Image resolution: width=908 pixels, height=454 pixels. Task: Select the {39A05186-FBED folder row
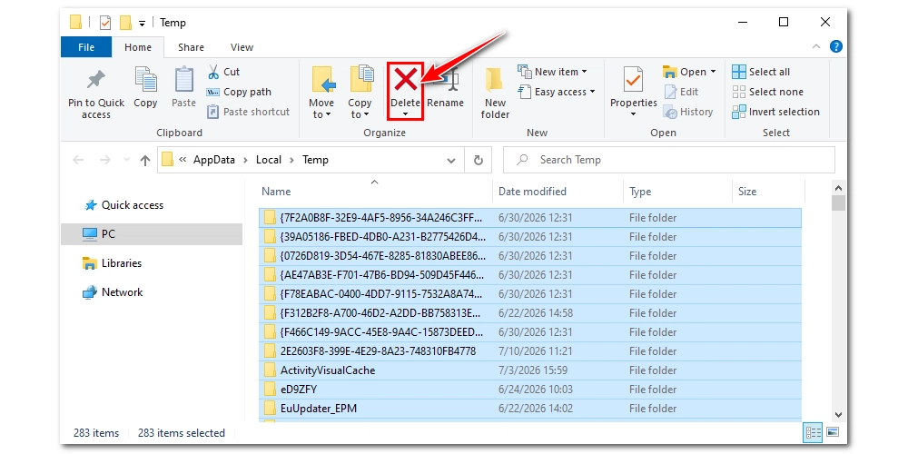click(x=530, y=237)
